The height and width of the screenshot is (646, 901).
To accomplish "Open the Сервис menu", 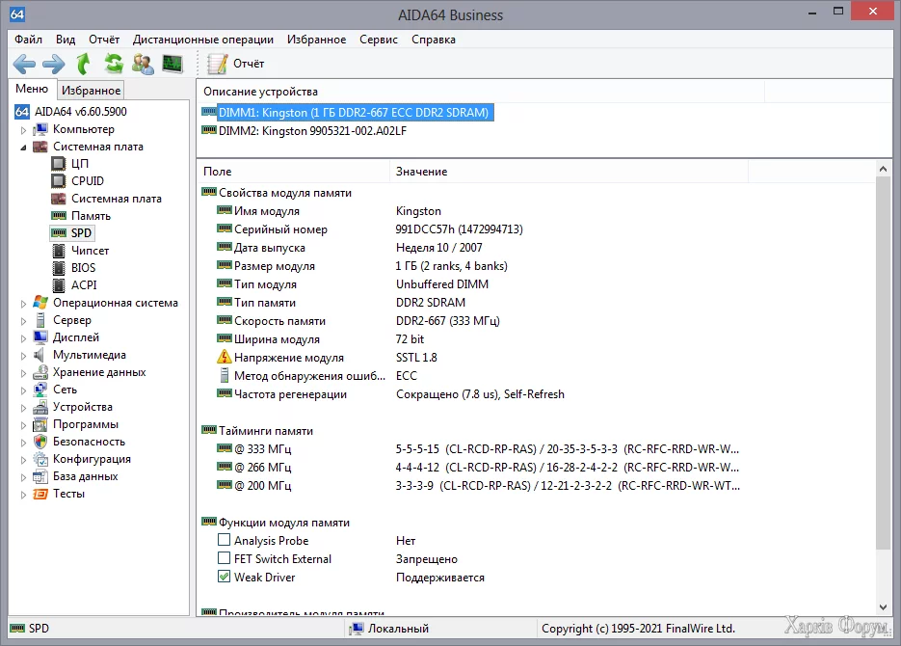I will point(378,40).
